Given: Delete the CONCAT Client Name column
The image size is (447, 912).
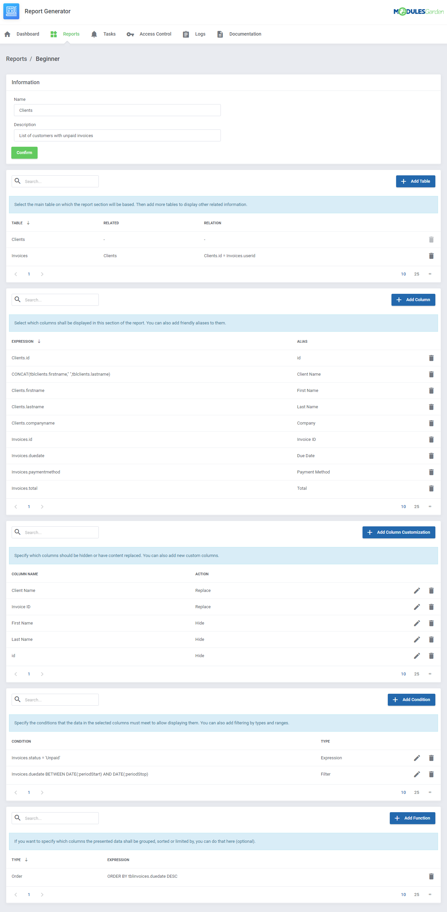Looking at the screenshot, I should pos(431,374).
